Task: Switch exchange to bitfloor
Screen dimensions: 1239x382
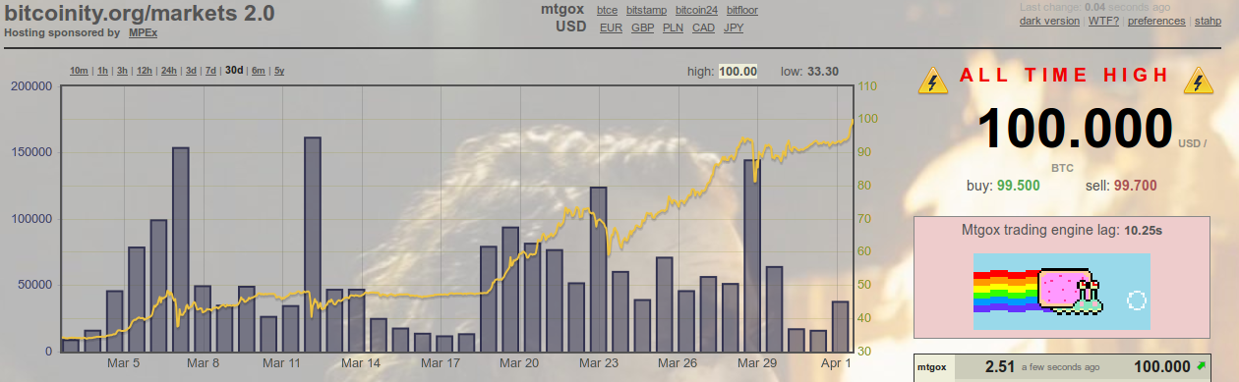Action: tap(742, 10)
